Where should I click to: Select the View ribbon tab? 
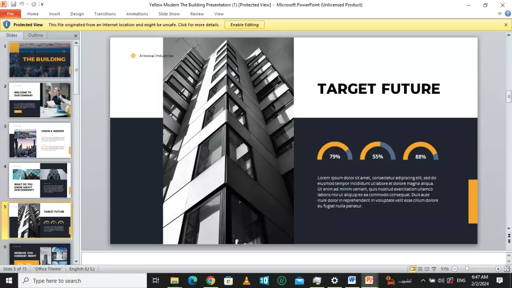coord(219,14)
